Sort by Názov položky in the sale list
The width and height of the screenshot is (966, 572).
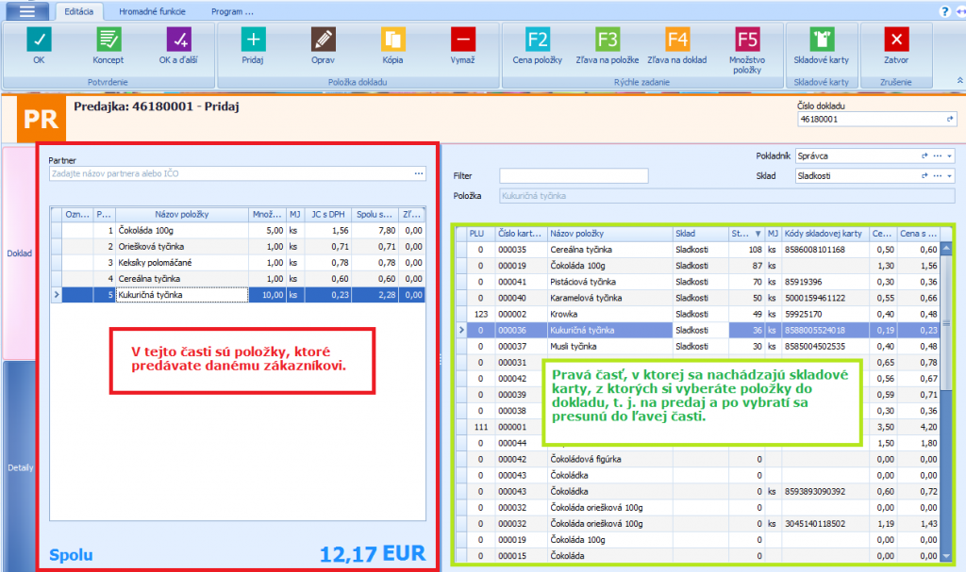point(182,214)
